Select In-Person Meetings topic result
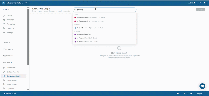 point(104,21)
